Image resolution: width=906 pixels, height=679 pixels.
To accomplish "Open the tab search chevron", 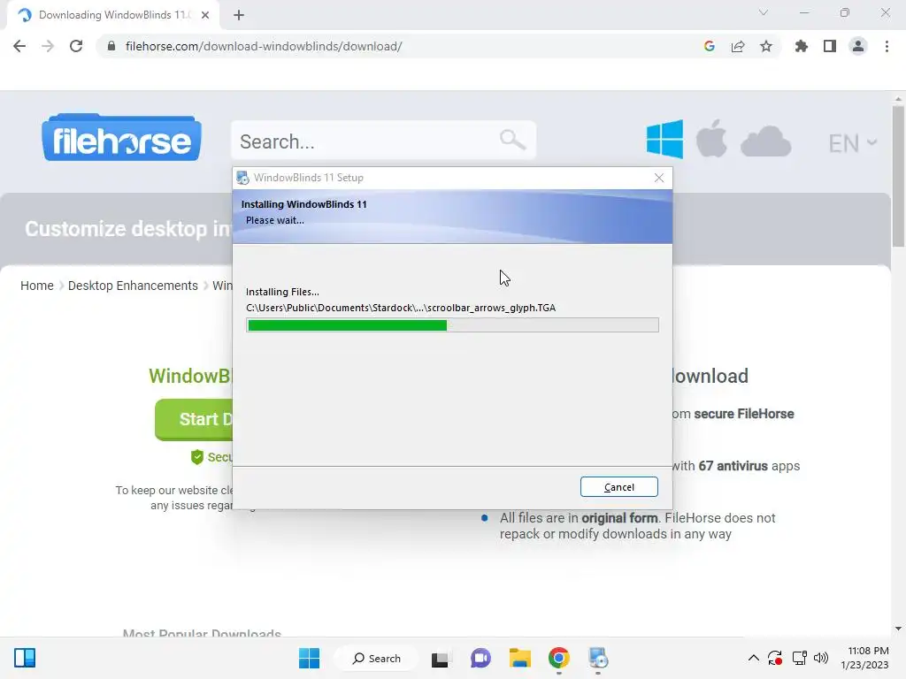I will pyautogui.click(x=764, y=12).
